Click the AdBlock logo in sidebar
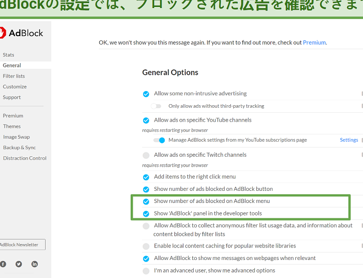The width and height of the screenshot is (363, 278). click(22, 33)
